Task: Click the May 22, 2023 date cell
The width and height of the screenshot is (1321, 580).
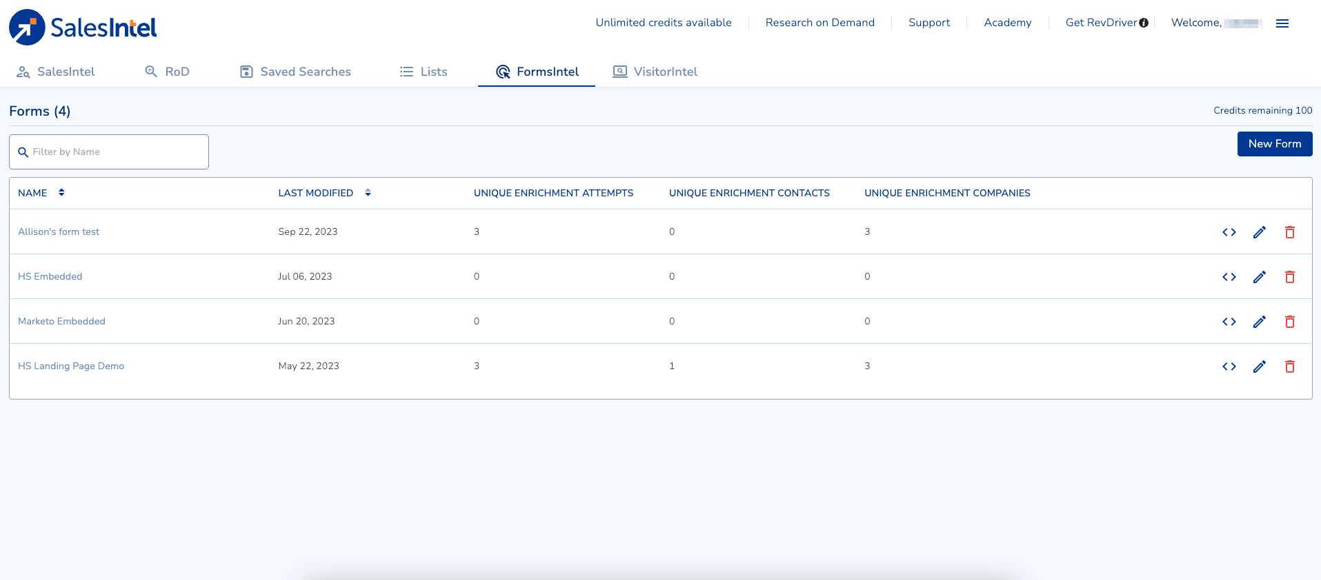Action: [308, 366]
